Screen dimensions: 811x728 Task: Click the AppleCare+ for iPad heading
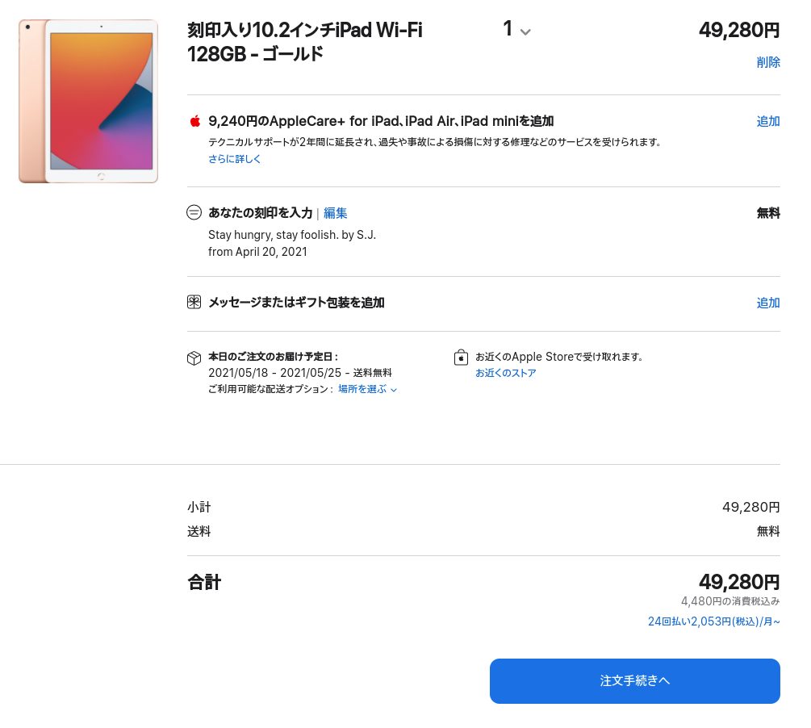coord(381,122)
